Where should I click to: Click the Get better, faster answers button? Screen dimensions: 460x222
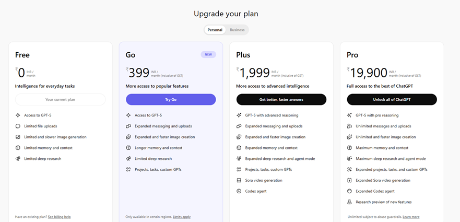pos(281,99)
